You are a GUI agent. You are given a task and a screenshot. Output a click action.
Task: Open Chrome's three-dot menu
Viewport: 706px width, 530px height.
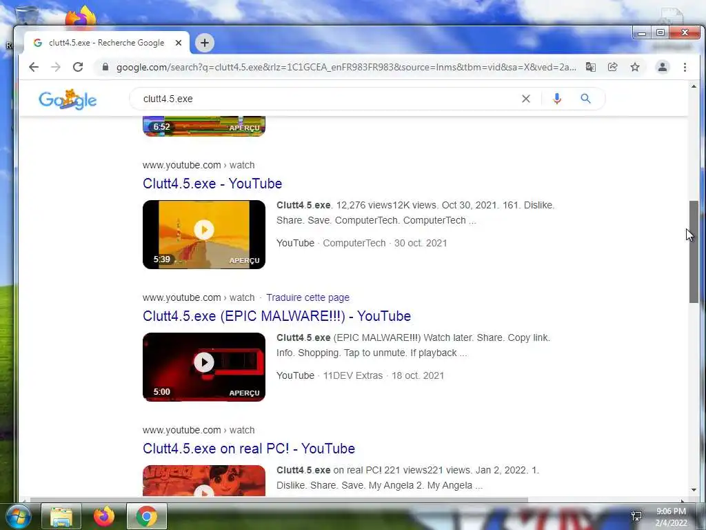point(685,67)
